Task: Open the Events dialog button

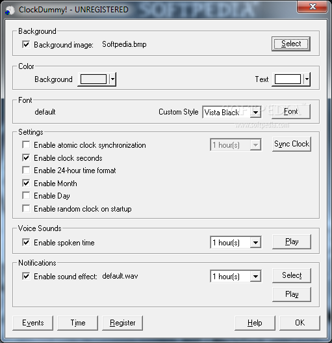Action: tap(32, 323)
